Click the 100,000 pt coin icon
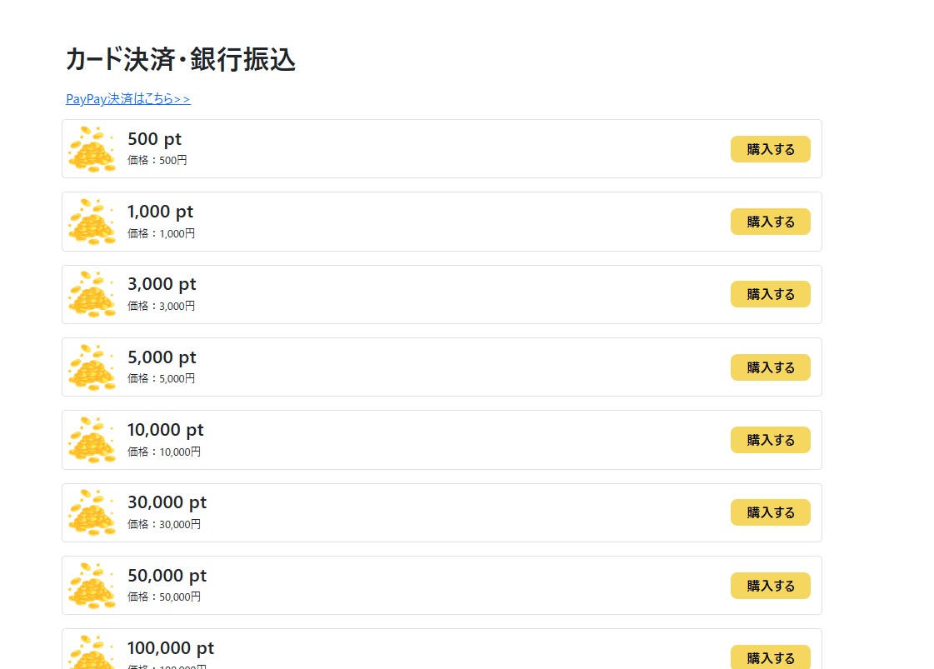Screen dimensions: 934x669 pyautogui.click(x=92, y=652)
